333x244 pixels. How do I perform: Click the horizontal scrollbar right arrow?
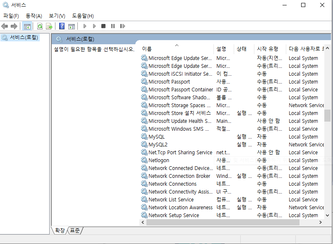321,222
